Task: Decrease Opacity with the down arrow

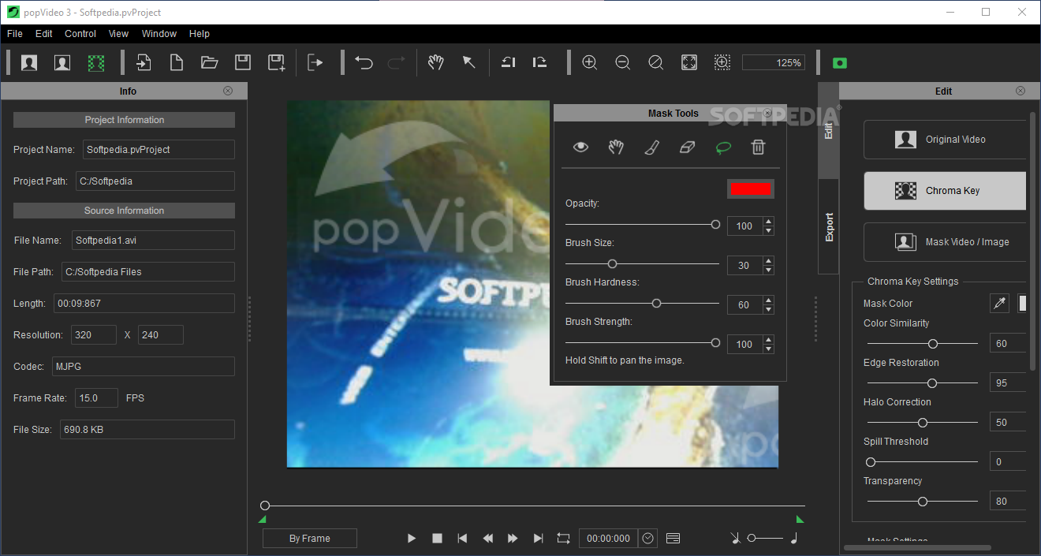Action: tap(769, 231)
